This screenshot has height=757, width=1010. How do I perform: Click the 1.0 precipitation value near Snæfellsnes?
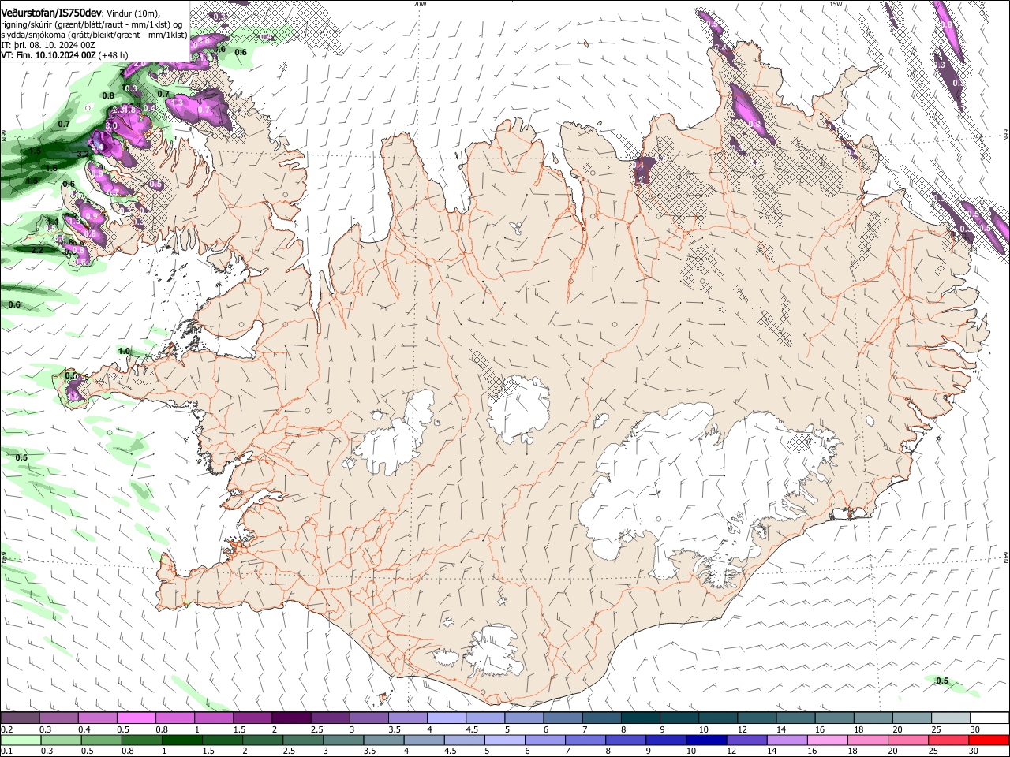click(124, 351)
